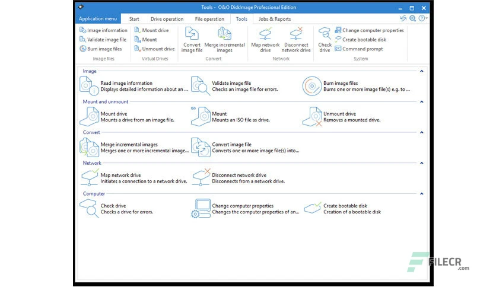Open the Merge incremental images tile
Screen dimensions: 496x287
click(134, 147)
